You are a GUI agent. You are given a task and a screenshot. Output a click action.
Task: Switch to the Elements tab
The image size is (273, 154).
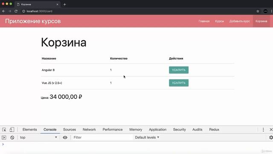(x=29, y=130)
